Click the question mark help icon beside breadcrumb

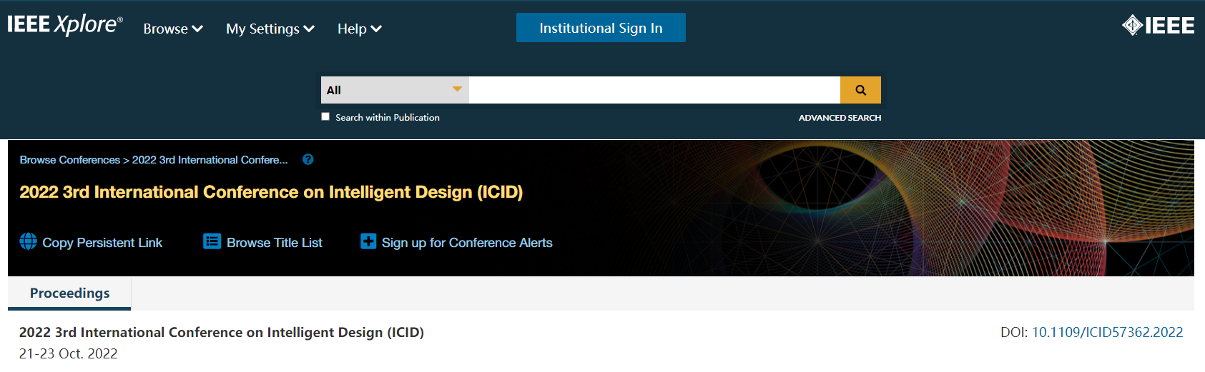[x=308, y=159]
